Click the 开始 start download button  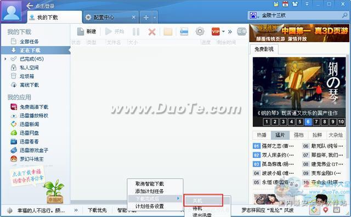tap(115, 32)
